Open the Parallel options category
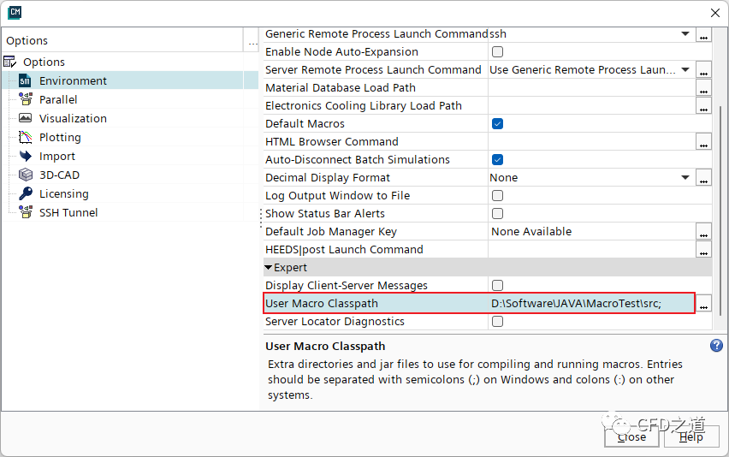Viewport: 729px width, 457px height. (x=58, y=100)
